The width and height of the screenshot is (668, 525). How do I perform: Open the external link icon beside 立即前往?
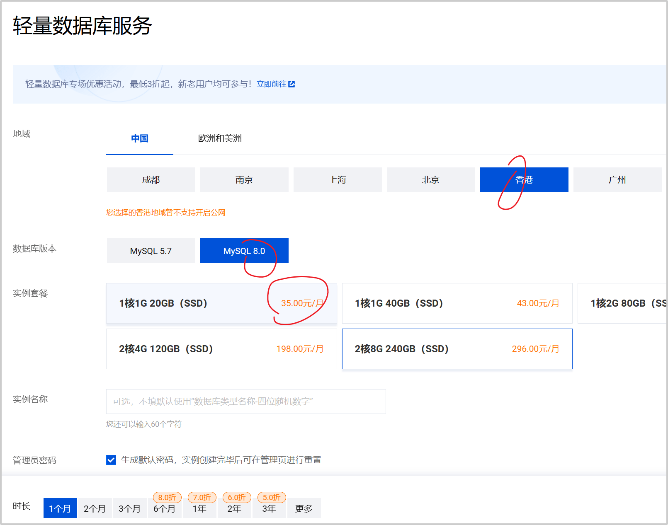291,84
